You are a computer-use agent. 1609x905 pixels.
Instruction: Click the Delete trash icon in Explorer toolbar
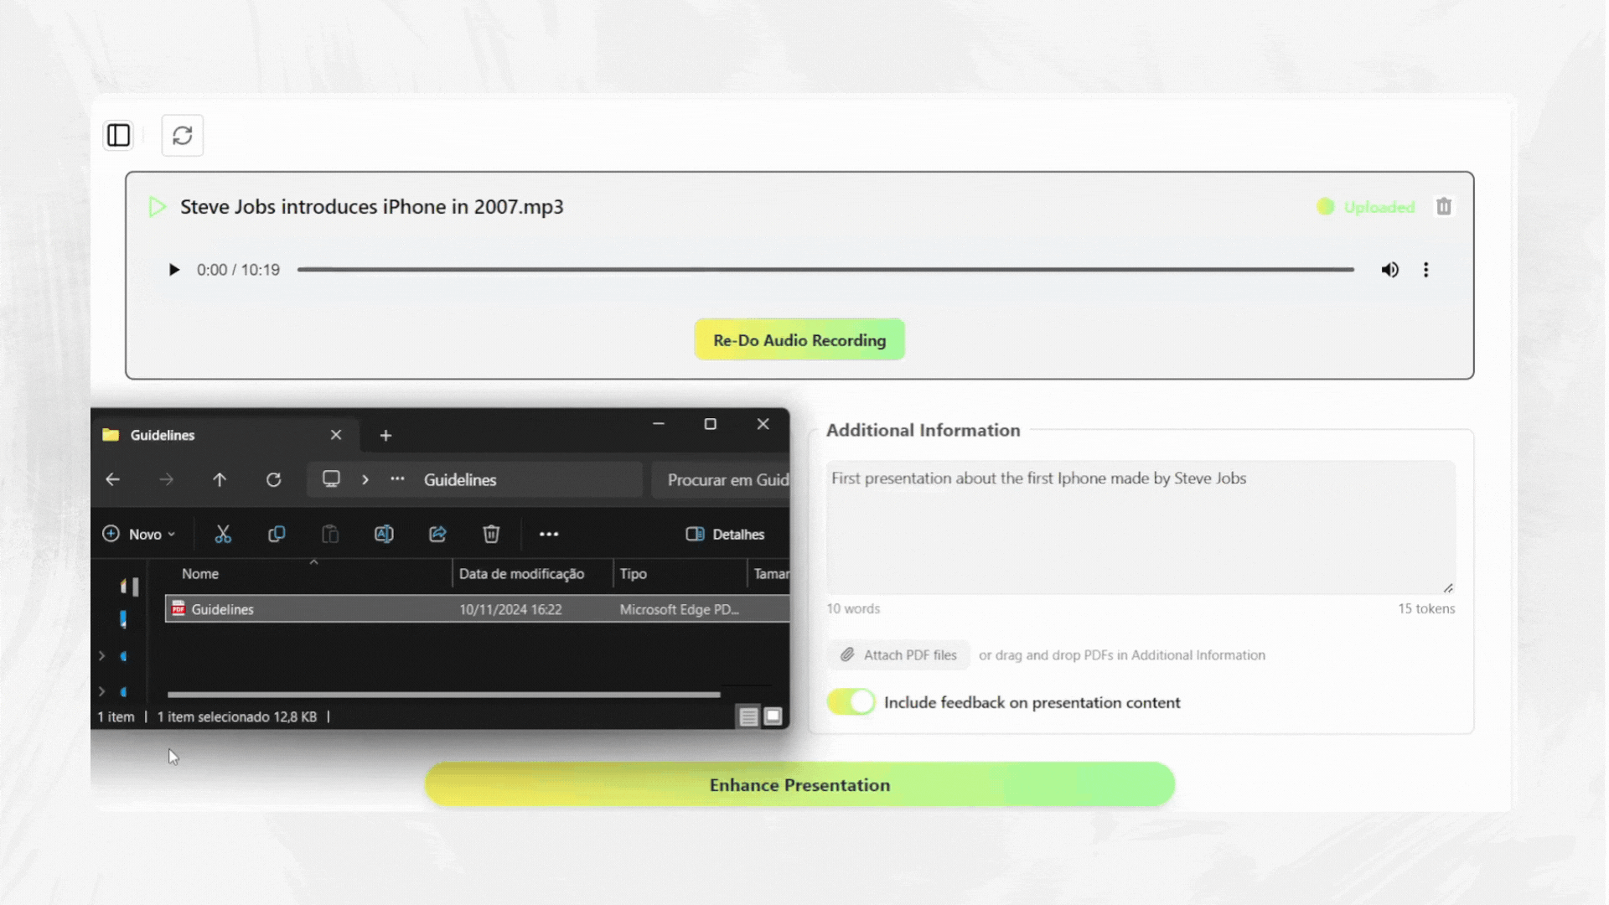coord(491,534)
